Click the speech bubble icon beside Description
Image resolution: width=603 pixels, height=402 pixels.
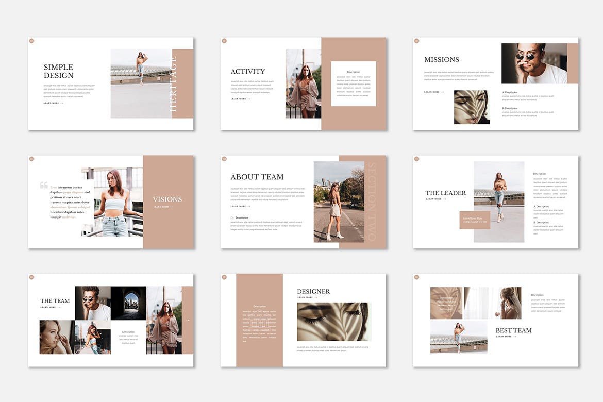232,218
